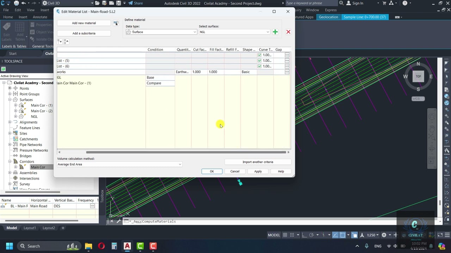Click the Import another criteria button
This screenshot has height=253, width=451.
coord(258,162)
